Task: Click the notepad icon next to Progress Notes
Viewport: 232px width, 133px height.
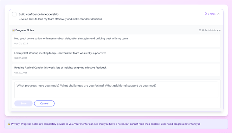Action: click(x=13, y=30)
